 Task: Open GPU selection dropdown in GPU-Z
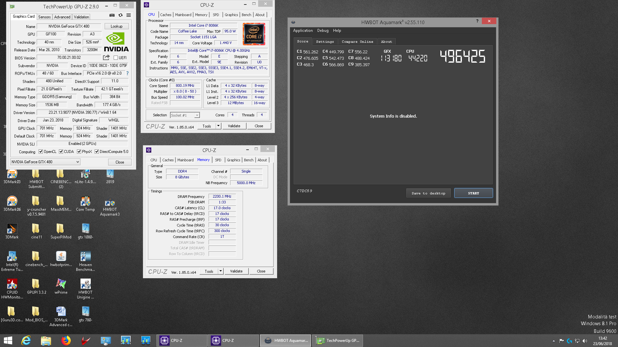(x=45, y=162)
